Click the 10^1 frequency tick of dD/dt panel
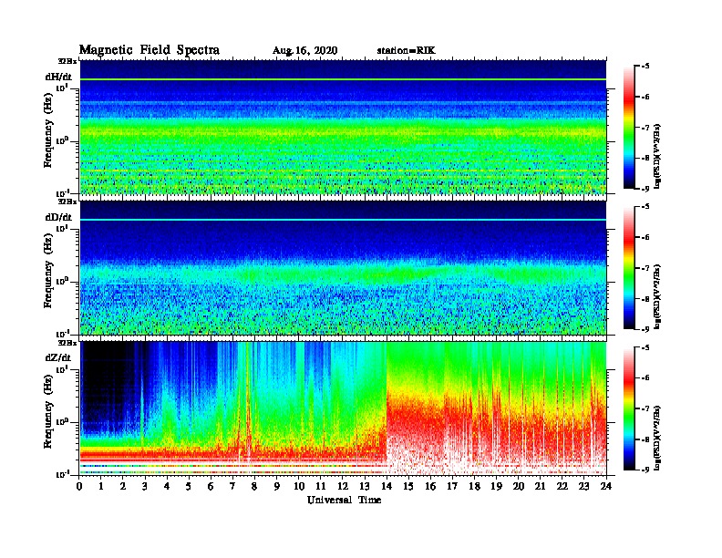Screen dimensions: 722x558 [x=62, y=228]
